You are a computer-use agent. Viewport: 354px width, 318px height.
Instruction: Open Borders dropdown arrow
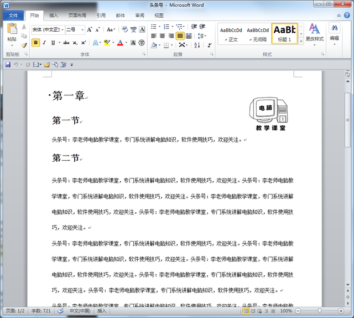pyautogui.click(x=172, y=45)
